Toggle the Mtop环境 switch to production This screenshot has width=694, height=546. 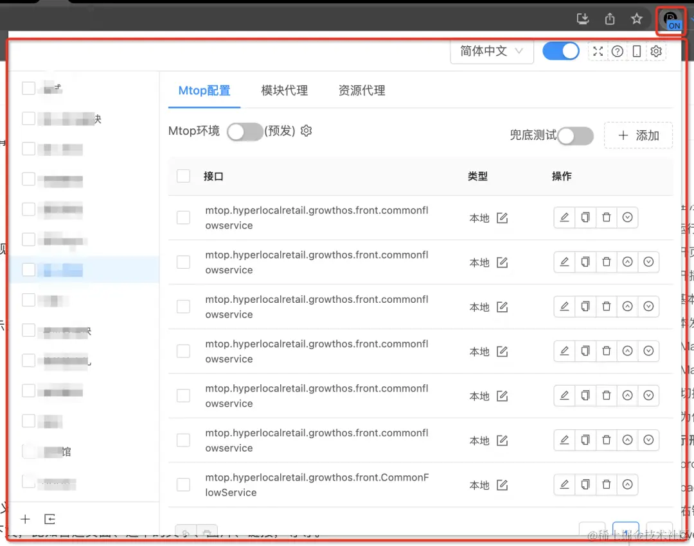coord(245,131)
